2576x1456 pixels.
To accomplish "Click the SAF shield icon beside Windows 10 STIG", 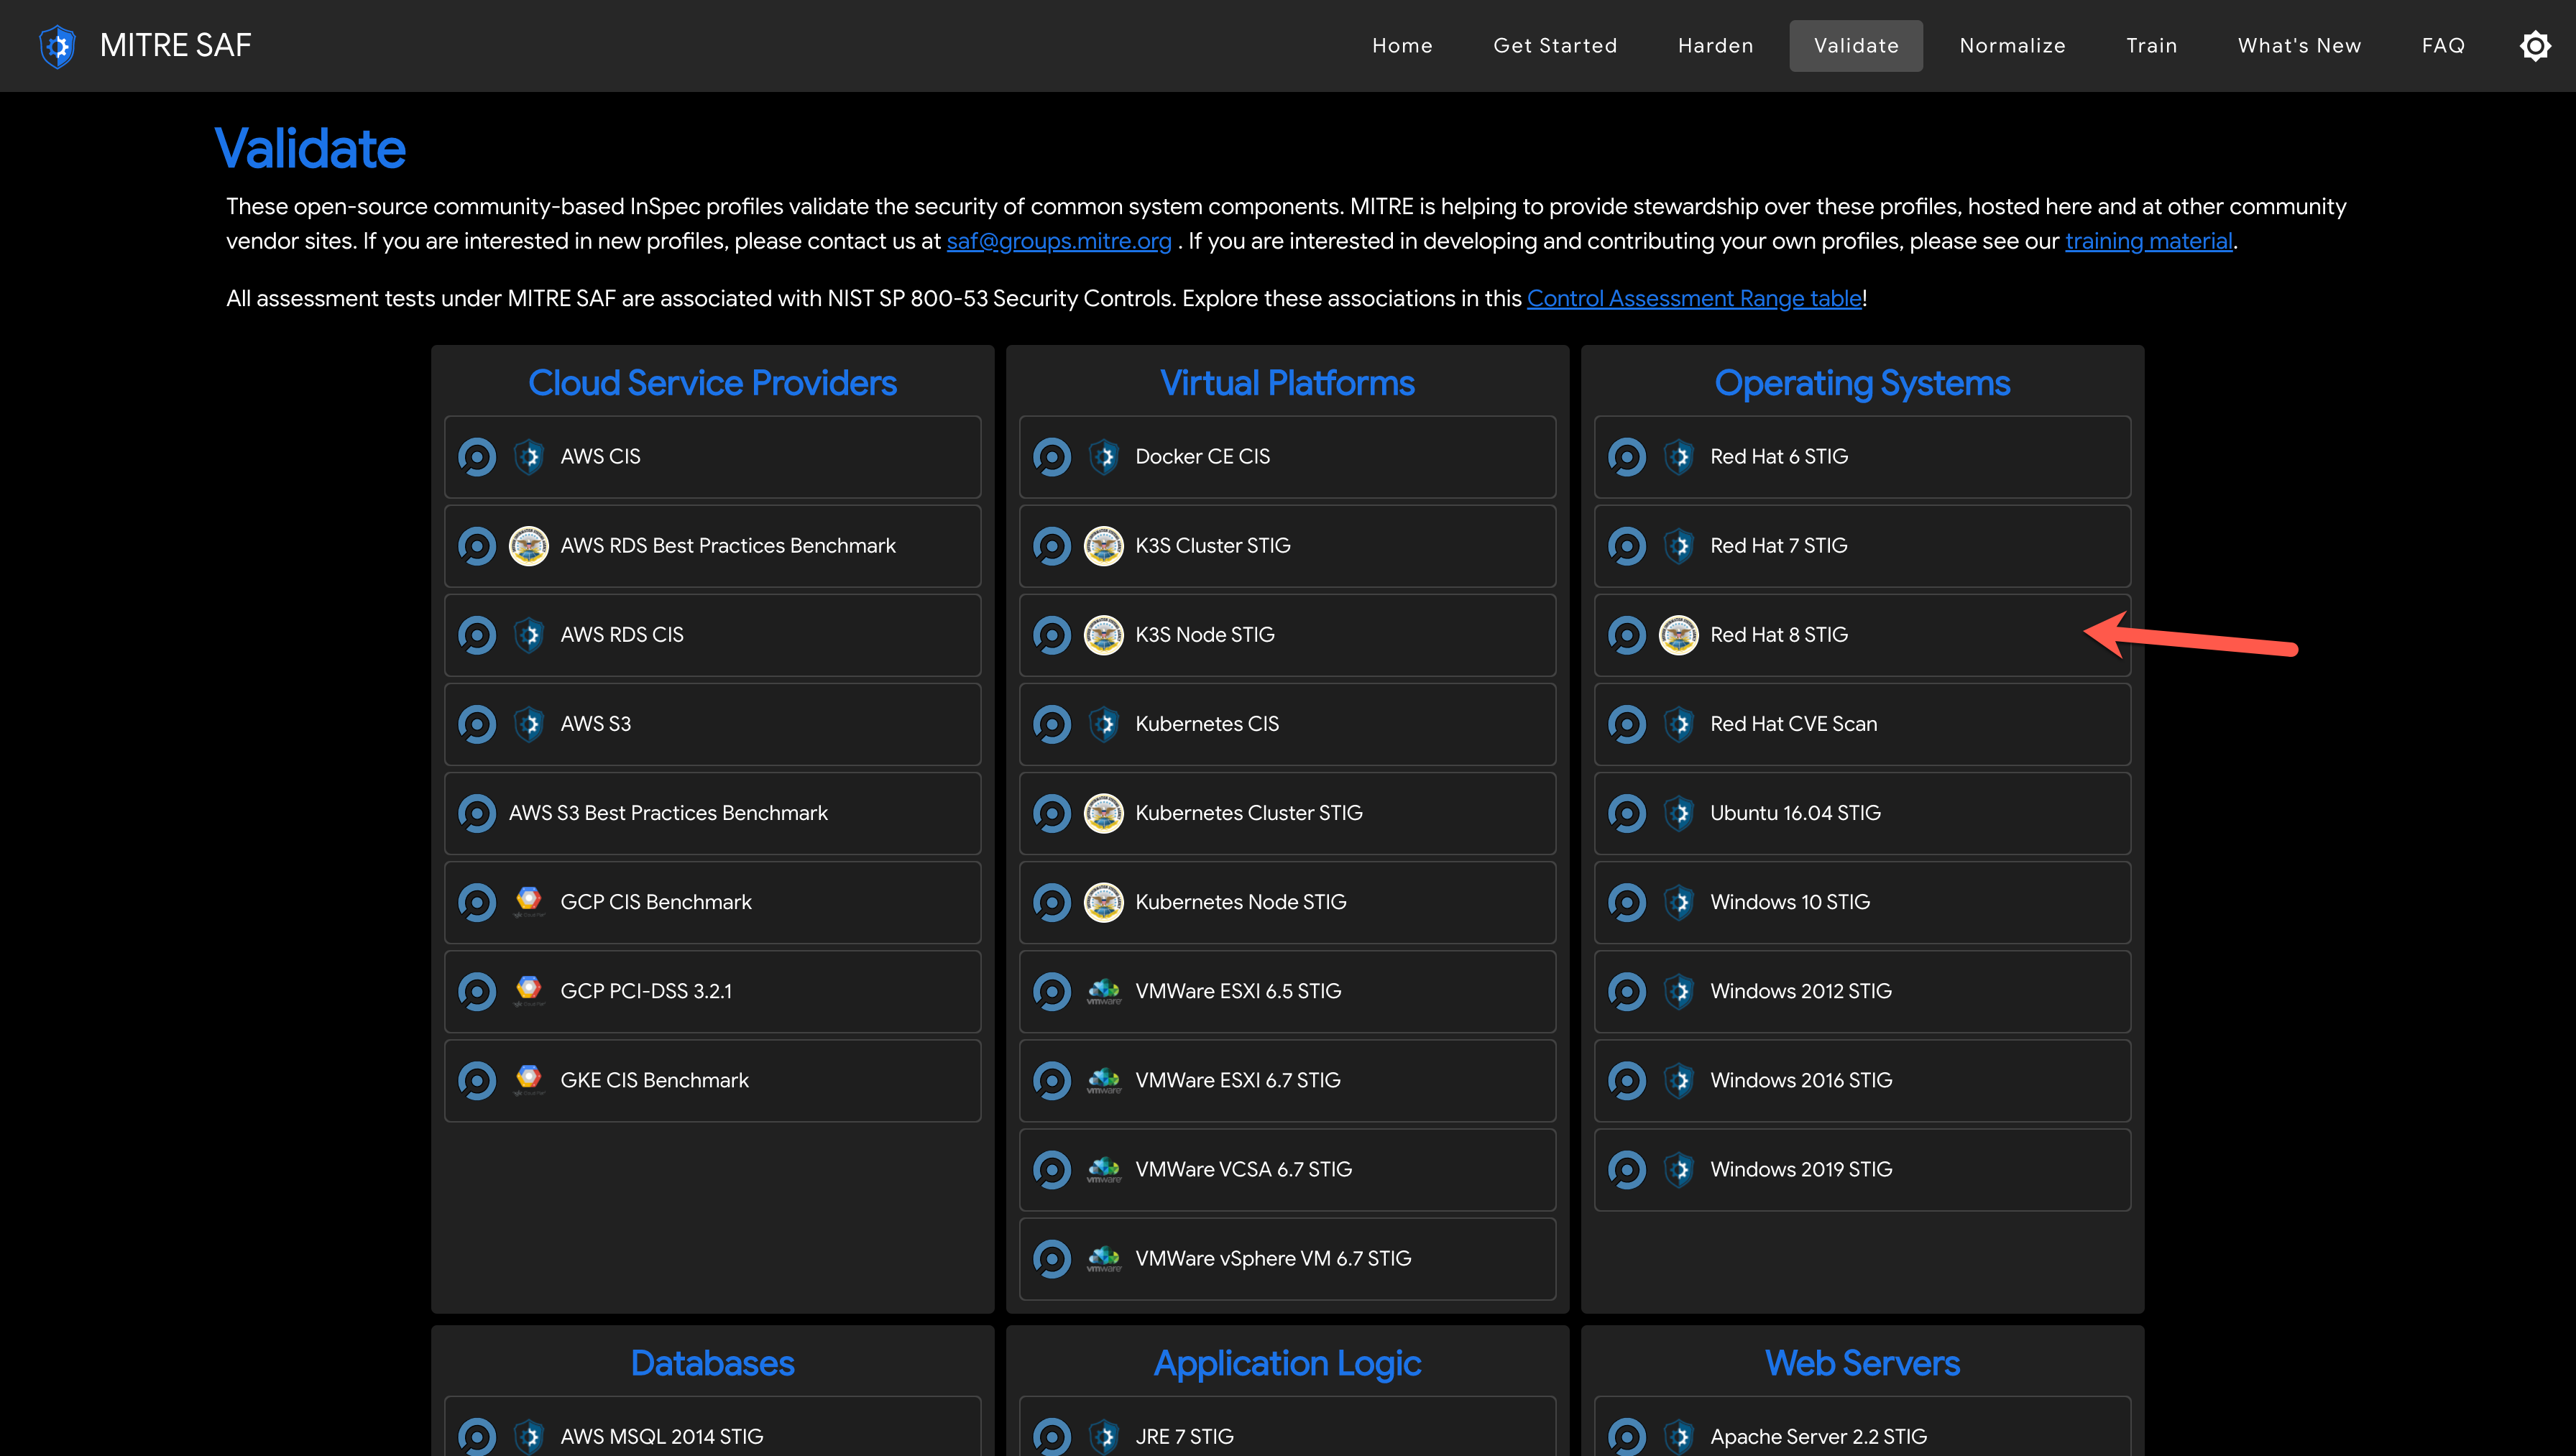I will point(1679,902).
